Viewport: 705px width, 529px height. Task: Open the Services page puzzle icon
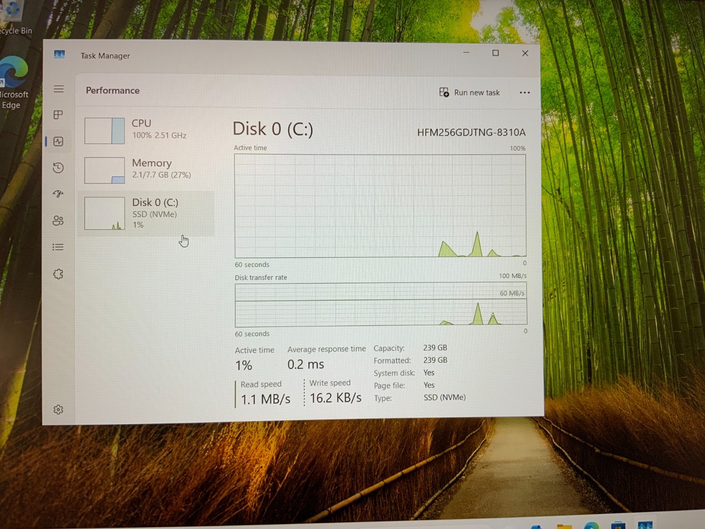click(x=58, y=274)
